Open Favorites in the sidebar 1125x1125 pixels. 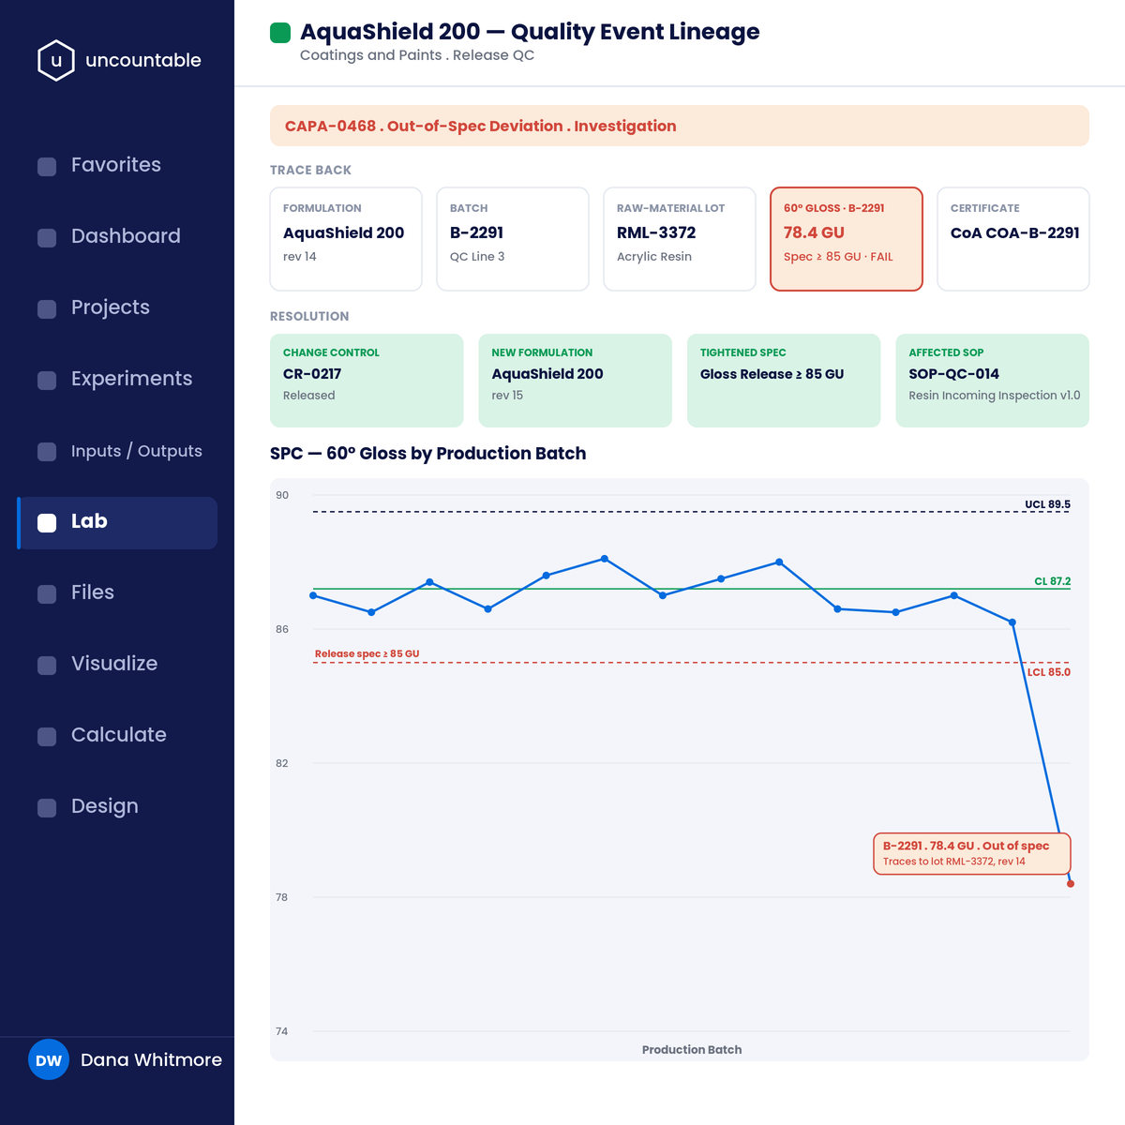coord(117,165)
